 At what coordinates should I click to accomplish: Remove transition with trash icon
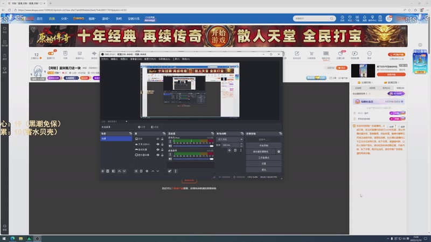click(235, 151)
